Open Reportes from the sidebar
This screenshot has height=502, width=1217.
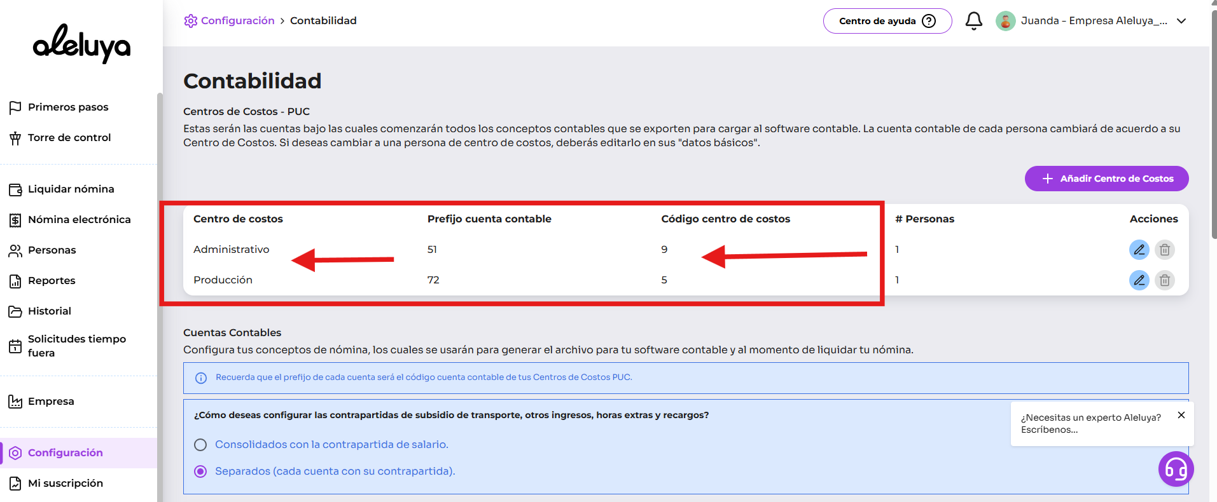click(52, 281)
